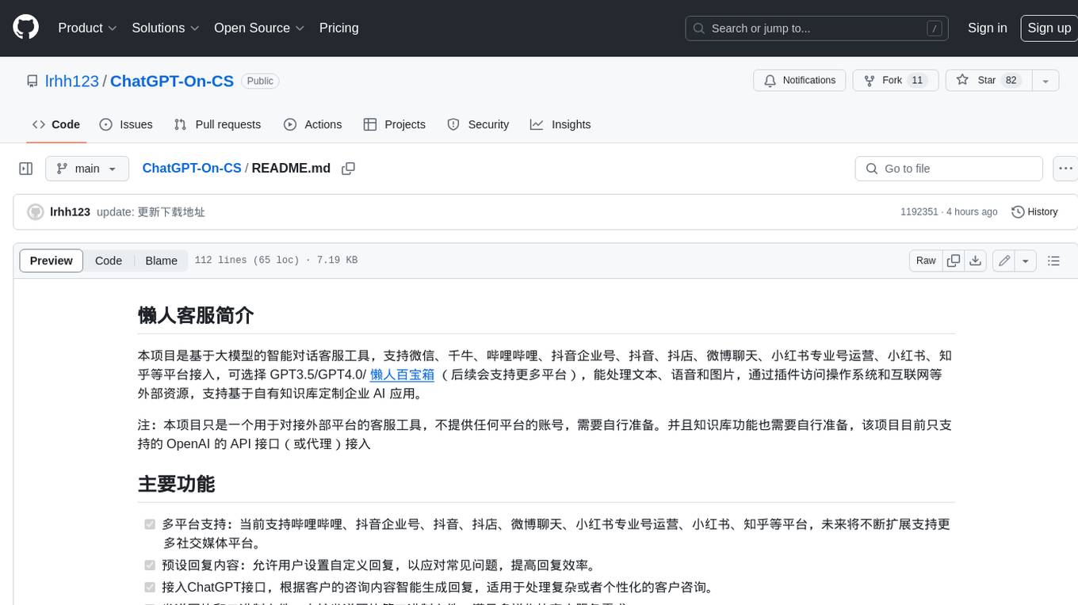This screenshot has height=605, width=1078.
Task: Open the latest commit message link
Action: point(151,212)
